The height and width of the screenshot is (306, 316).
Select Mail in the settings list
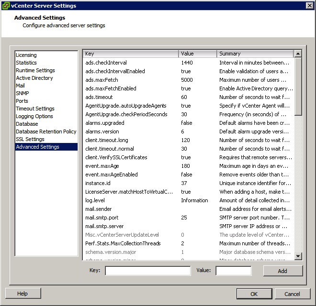click(20, 86)
